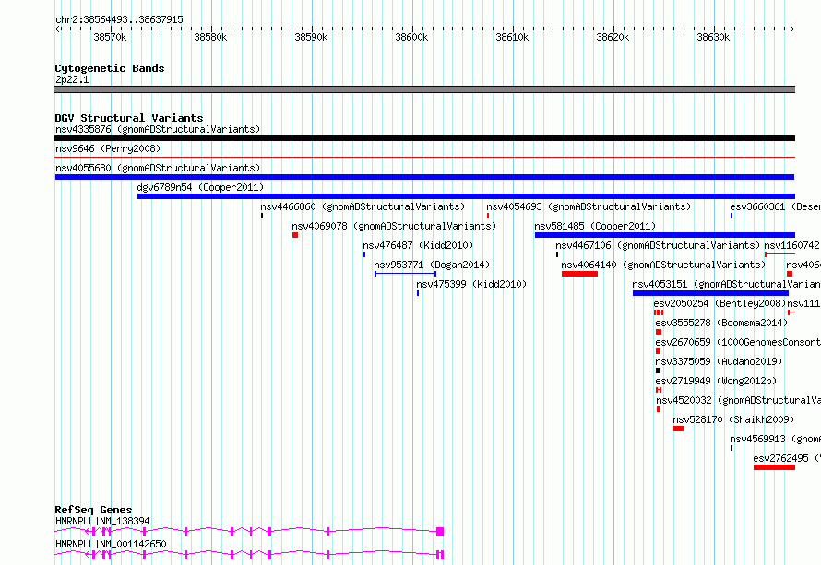Select the red nsv4069078 variant marker
Image resolution: width=821 pixels, height=565 pixels.
(x=295, y=235)
